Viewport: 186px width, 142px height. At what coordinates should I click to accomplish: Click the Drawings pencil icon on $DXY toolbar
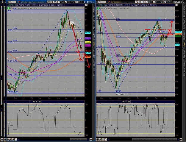(x=66, y=2)
